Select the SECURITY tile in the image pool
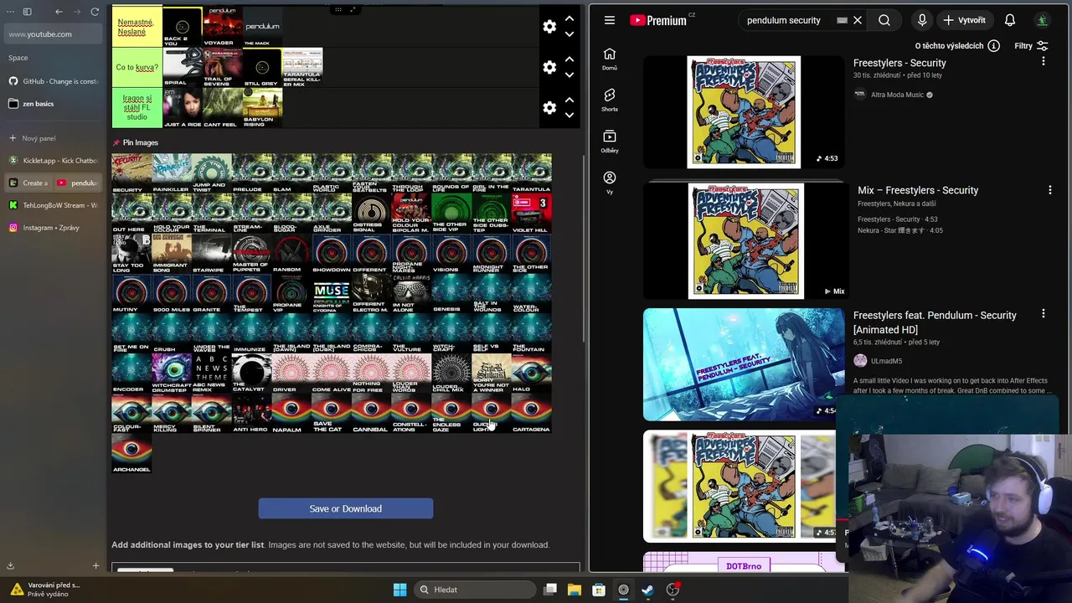The width and height of the screenshot is (1072, 603). pyautogui.click(x=131, y=173)
